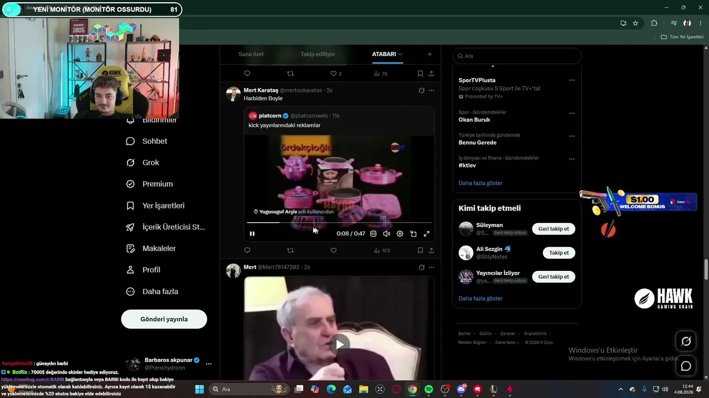Open more options for Bennu Gerede trend
This screenshot has height=398, width=709.
pyautogui.click(x=572, y=136)
